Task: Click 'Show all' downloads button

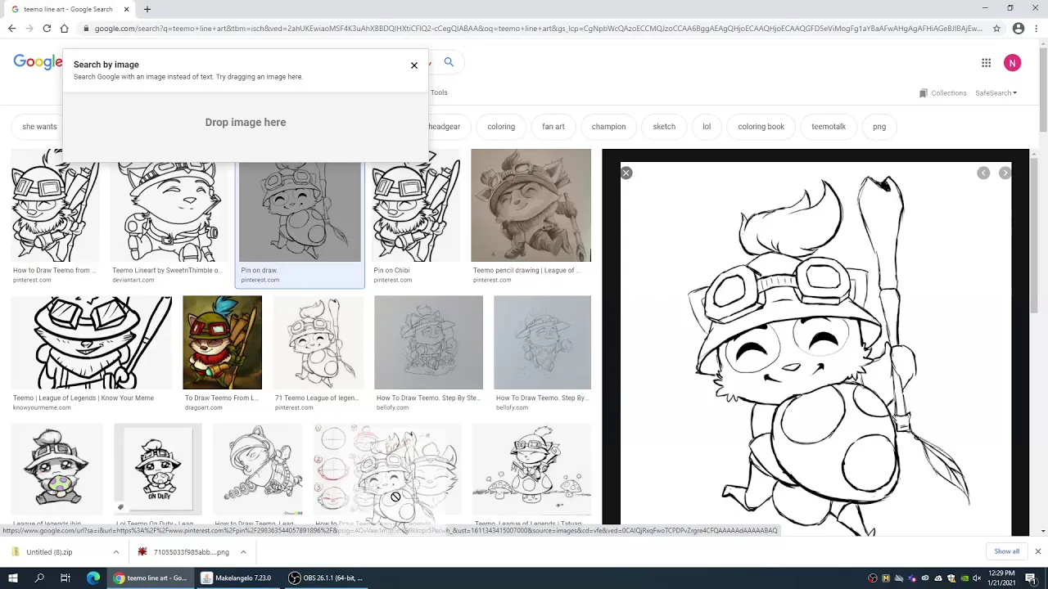Action: tap(1006, 551)
